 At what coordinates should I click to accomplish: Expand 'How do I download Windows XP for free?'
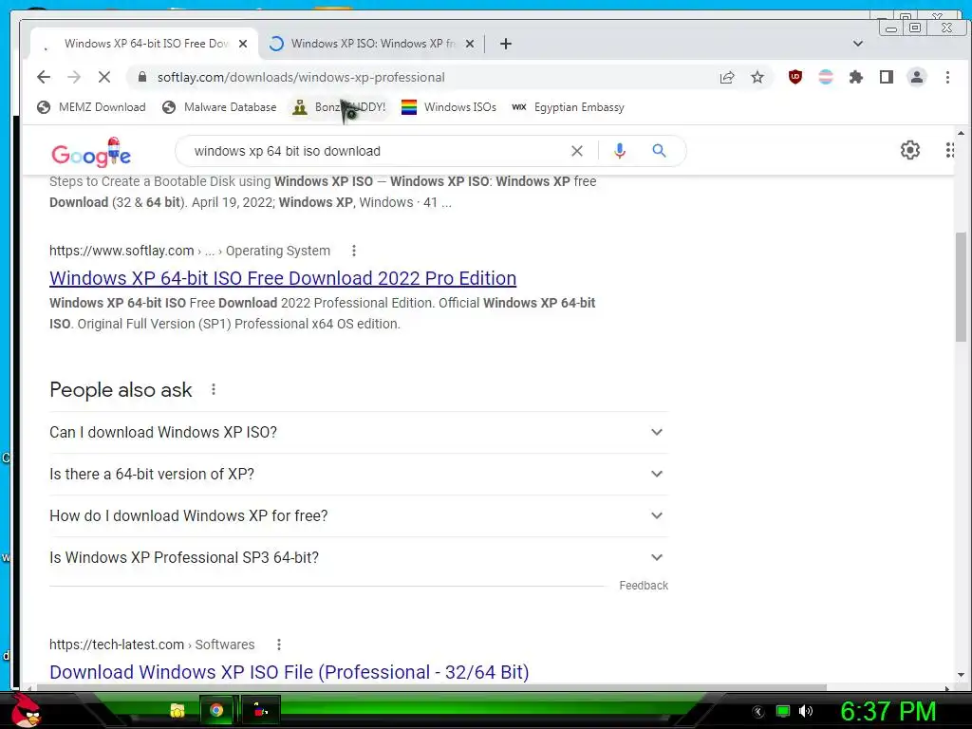click(x=358, y=515)
